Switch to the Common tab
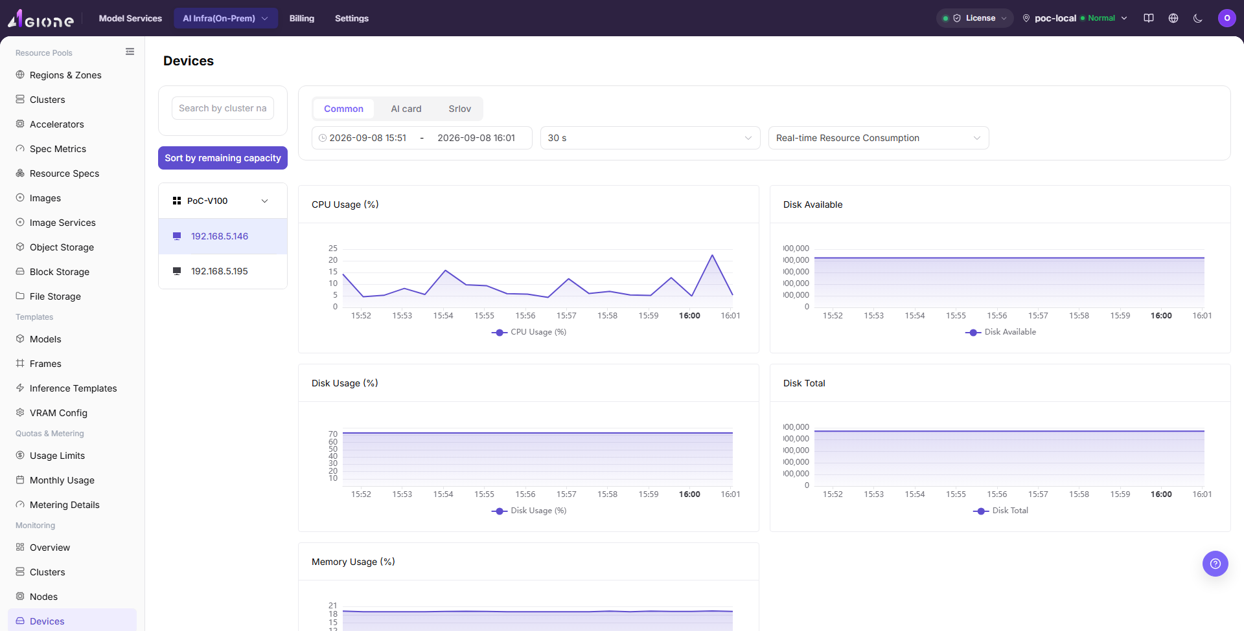 (x=343, y=109)
